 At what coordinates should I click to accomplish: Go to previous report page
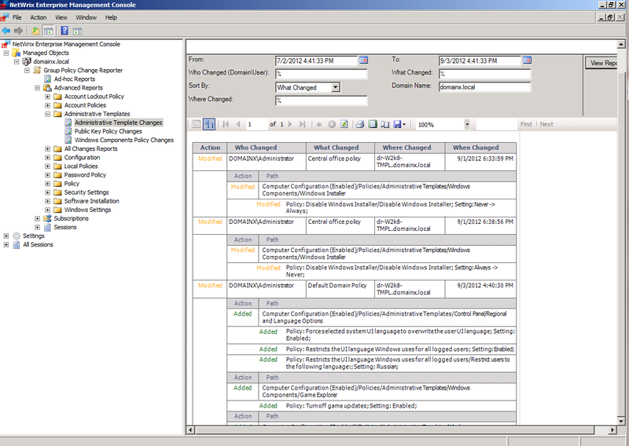(238, 125)
